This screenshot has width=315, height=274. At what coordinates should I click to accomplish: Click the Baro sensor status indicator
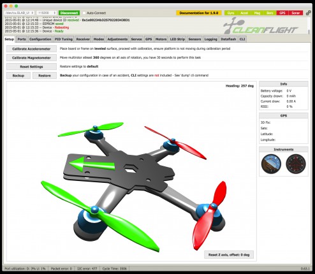pos(270,13)
